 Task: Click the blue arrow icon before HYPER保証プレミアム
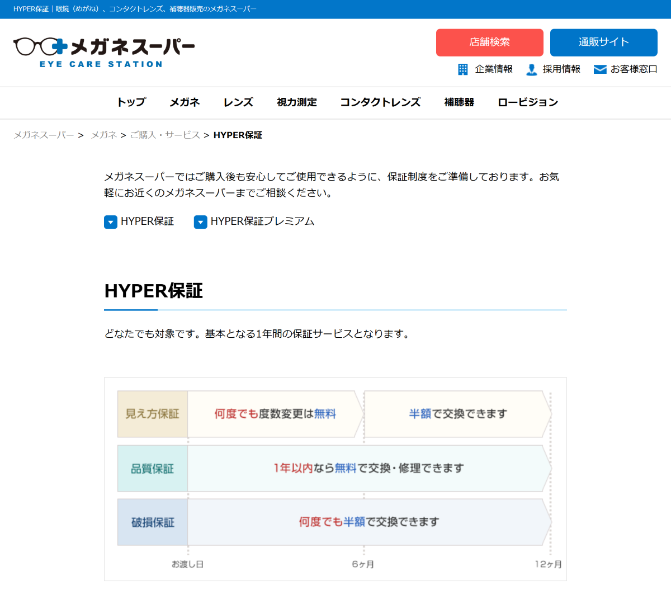pos(201,222)
